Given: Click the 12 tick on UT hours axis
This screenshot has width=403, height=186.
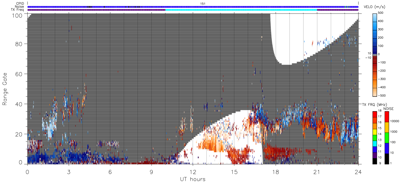Looking at the screenshot, I should coord(193,172).
